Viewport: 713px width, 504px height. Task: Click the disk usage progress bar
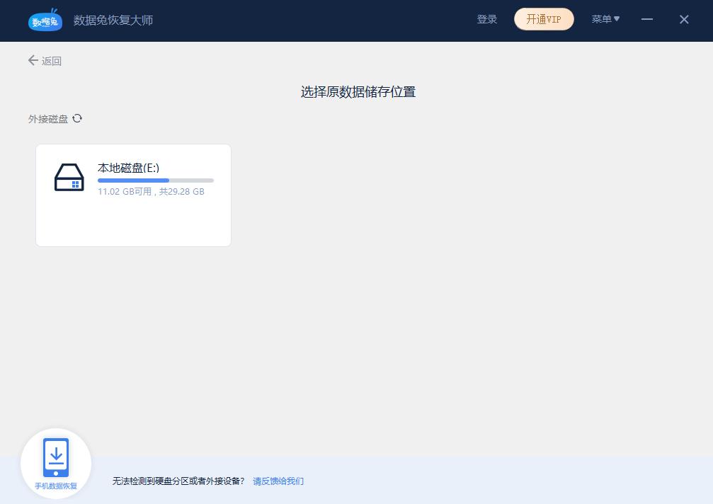[x=155, y=181]
